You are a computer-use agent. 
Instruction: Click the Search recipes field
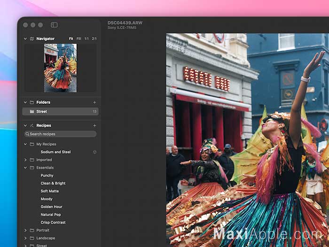61,134
